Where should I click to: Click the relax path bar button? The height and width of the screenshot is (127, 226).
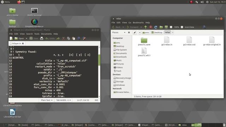click(167, 32)
